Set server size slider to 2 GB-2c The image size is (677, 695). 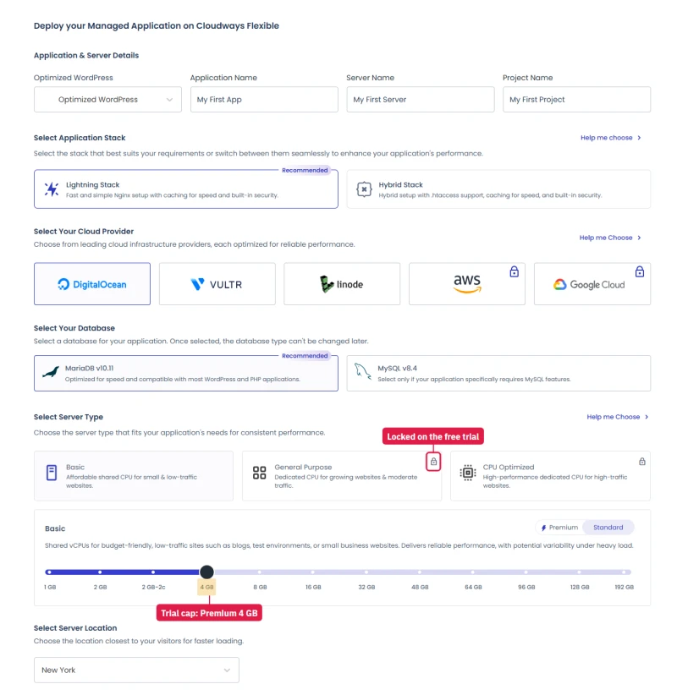(x=153, y=572)
